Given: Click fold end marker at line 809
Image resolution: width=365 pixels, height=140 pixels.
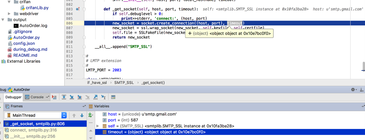Looking at the screenshot, I should pos(84,37).
